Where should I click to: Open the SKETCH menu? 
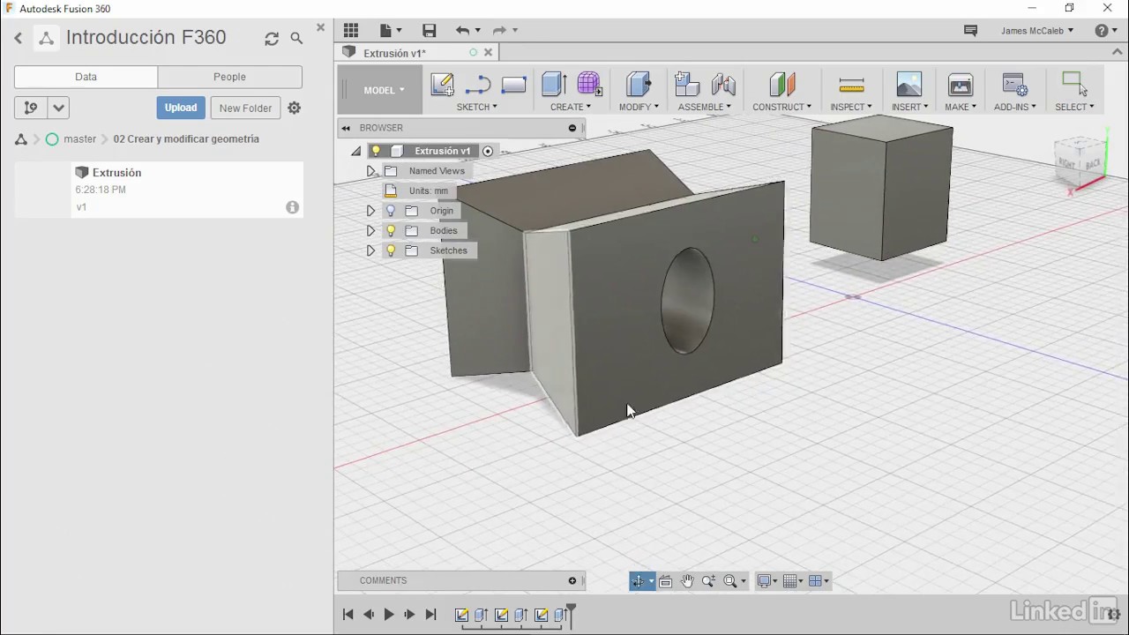click(x=477, y=107)
